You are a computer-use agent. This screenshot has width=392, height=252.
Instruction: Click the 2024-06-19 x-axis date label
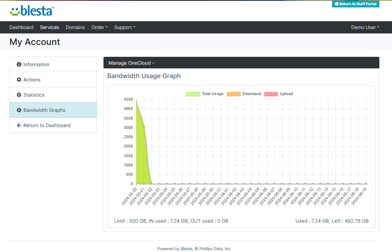[x=359, y=196]
